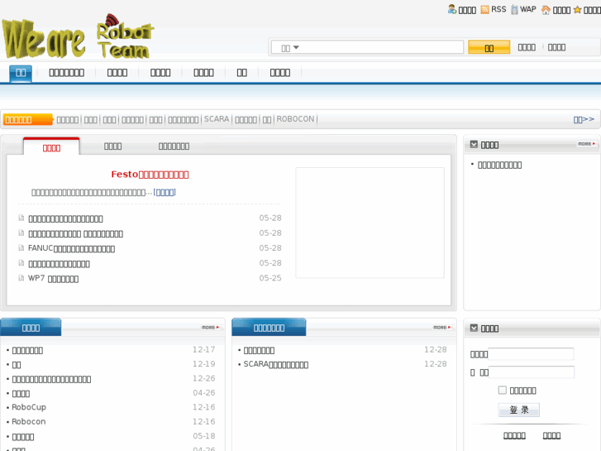Select the red-text active news tab
Viewport: 601px width, 451px height.
[x=51, y=147]
